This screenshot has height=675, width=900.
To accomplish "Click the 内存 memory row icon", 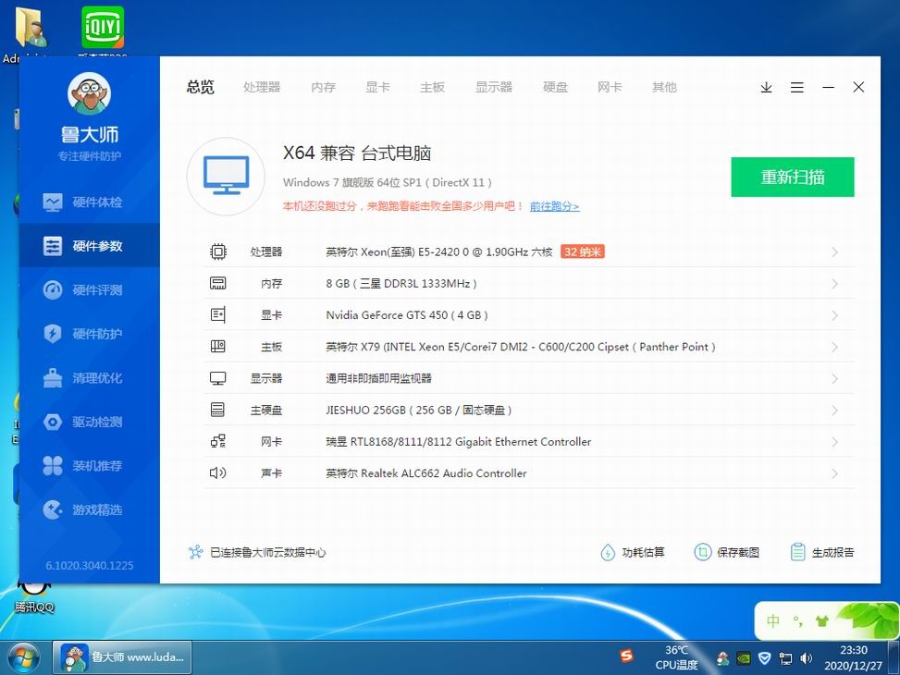I will 218,284.
